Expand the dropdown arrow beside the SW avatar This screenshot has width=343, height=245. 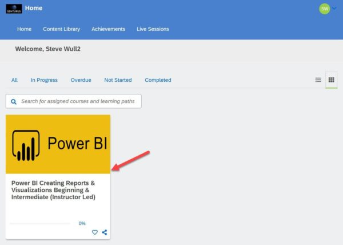[x=335, y=9]
